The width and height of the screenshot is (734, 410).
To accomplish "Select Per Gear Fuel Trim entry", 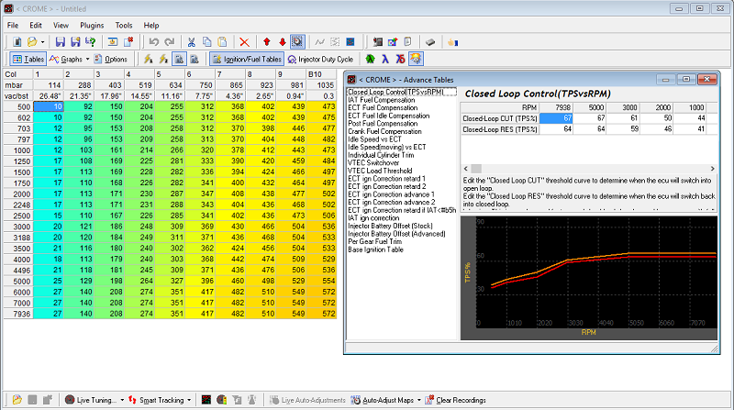I will pyautogui.click(x=374, y=241).
